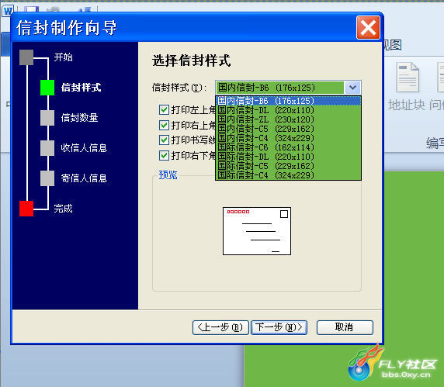The width and height of the screenshot is (444, 387).
Task: Click the envelope preview thumbnail
Action: pos(257,231)
